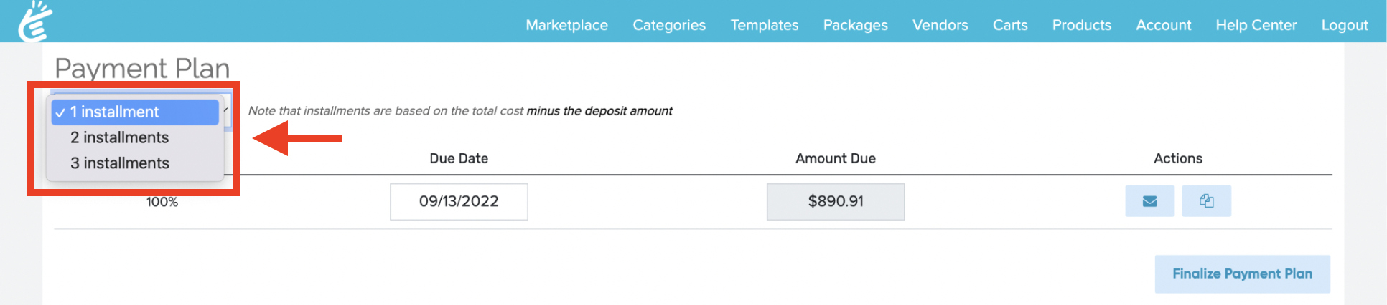Open the Templates menu item

pos(764,25)
